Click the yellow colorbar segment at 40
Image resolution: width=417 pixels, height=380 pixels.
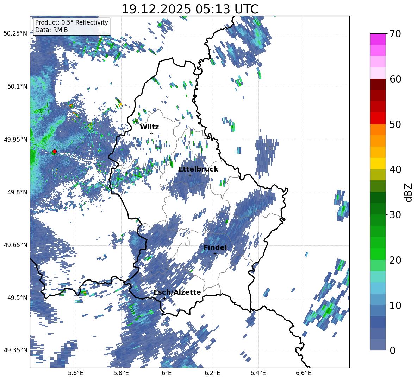[x=378, y=163]
